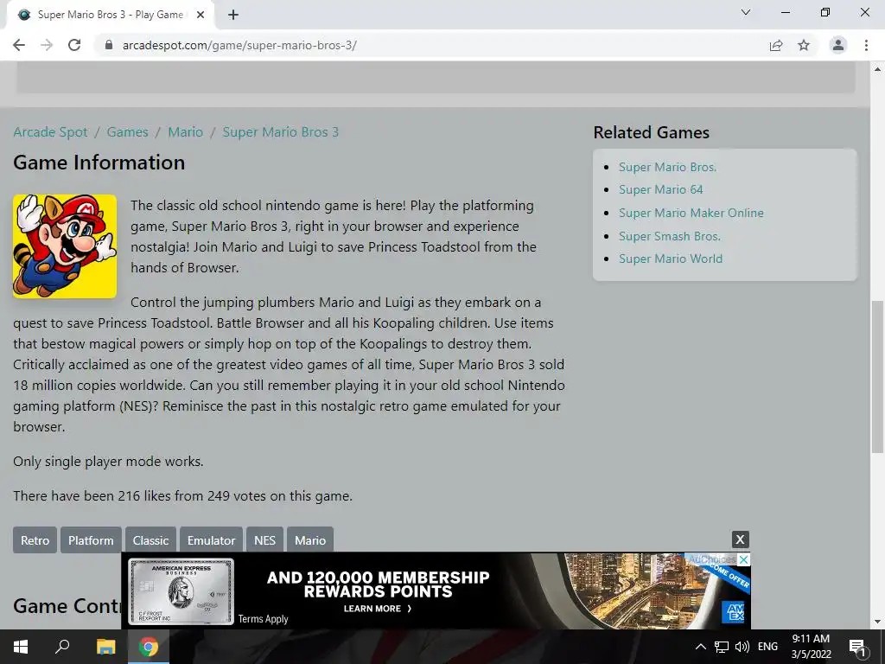885x664 pixels.
Task: Open Arcade Spot breadcrumb link
Action: (50, 131)
